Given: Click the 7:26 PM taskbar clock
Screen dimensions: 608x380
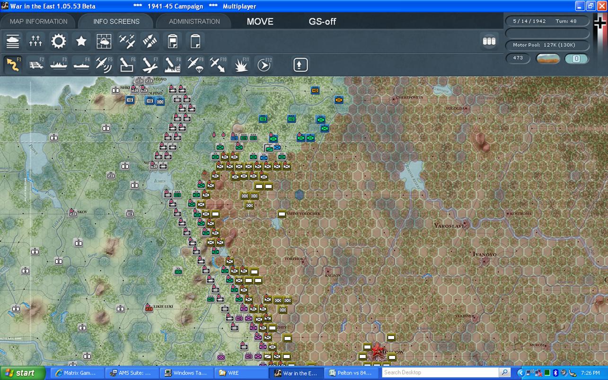Looking at the screenshot, I should click(x=590, y=373).
